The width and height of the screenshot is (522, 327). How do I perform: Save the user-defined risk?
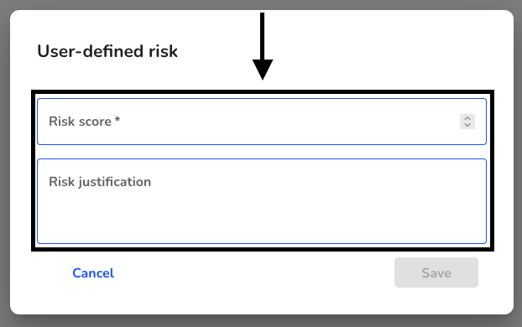(436, 272)
